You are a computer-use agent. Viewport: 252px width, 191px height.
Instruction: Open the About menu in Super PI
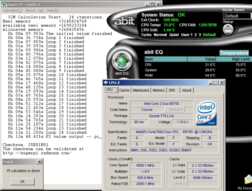click(34, 11)
